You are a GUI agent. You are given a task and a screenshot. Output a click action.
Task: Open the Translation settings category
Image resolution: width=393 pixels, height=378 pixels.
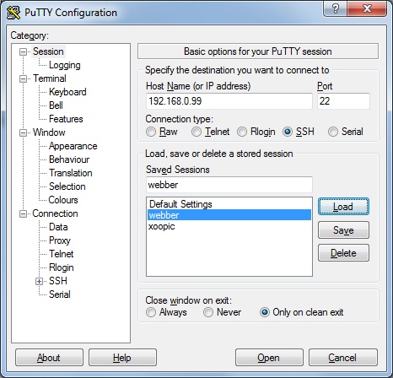click(71, 173)
